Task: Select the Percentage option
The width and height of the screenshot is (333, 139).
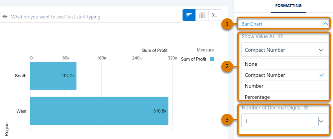Action: [285, 97]
